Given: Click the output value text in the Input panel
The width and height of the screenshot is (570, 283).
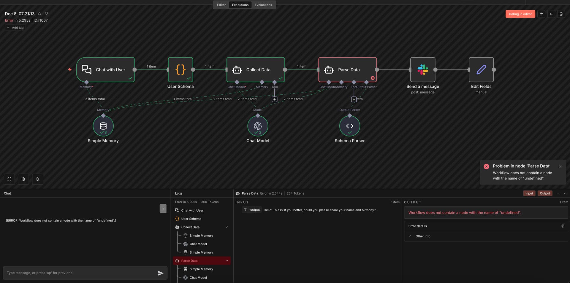Looking at the screenshot, I should (x=319, y=210).
